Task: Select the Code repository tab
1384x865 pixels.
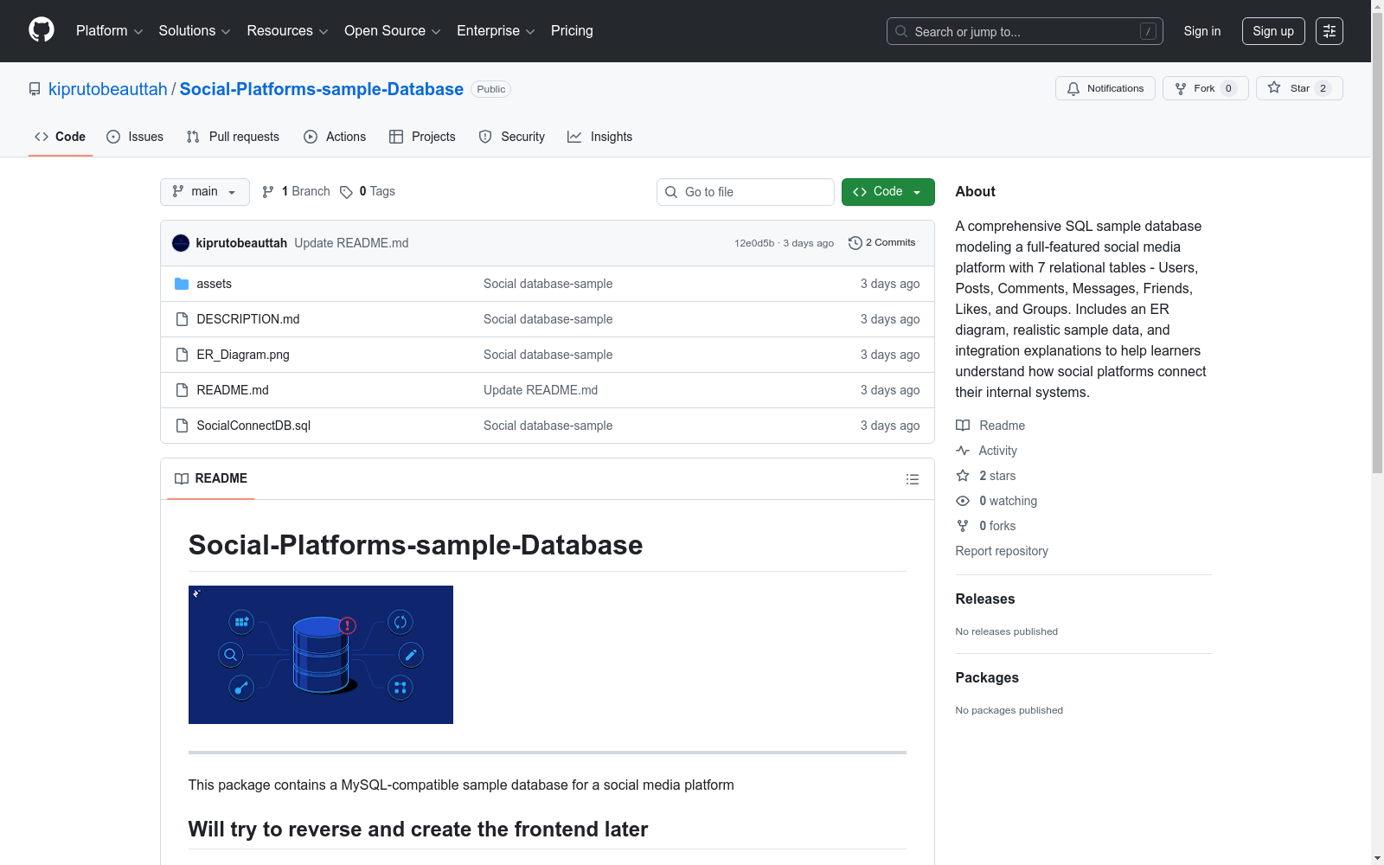Action: coord(61,137)
